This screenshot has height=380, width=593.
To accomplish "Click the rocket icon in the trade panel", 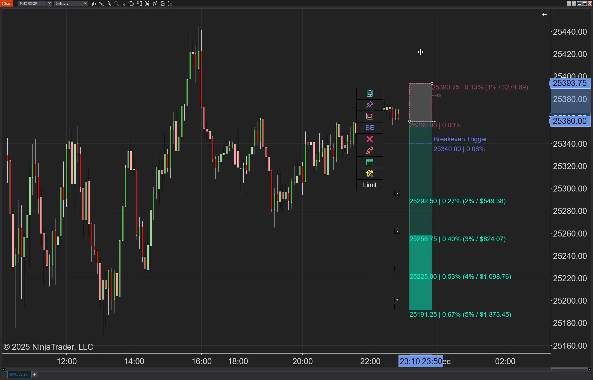I will pyautogui.click(x=370, y=151).
